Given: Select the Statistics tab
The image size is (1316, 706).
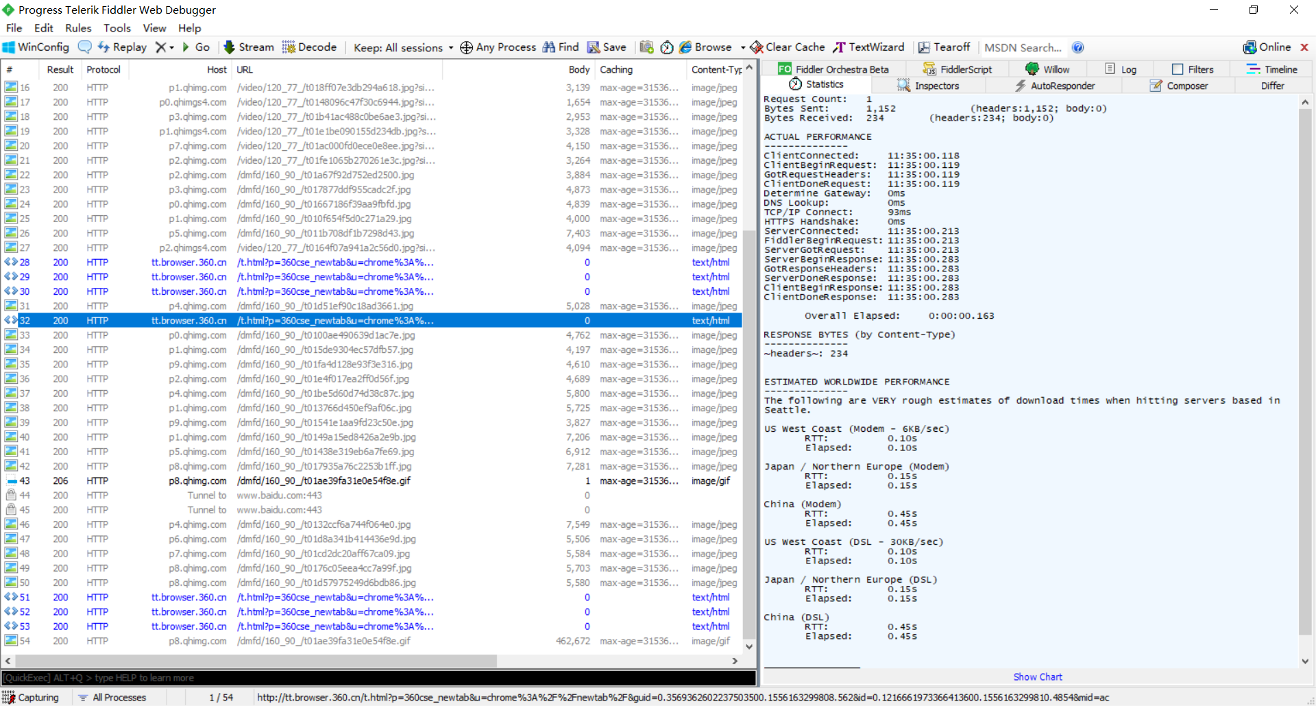Looking at the screenshot, I should [816, 84].
